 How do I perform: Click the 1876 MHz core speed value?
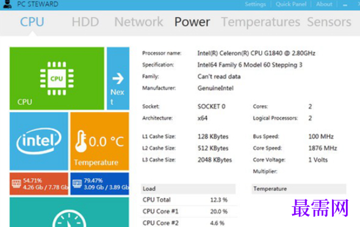tap(323, 148)
